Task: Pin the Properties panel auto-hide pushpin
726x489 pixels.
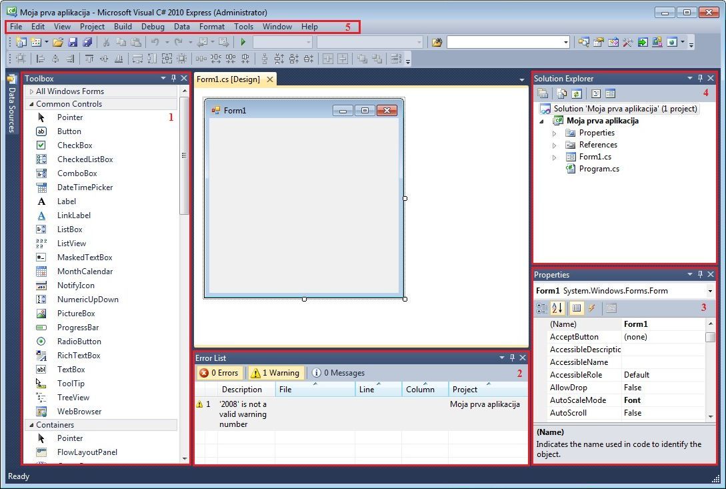Action: (x=700, y=274)
